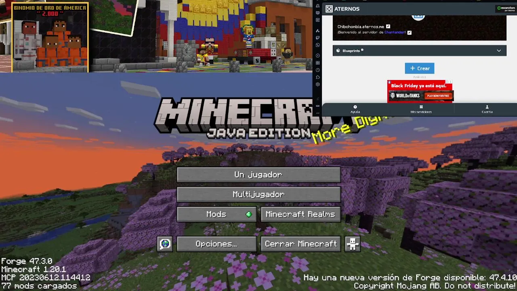The height and width of the screenshot is (291, 517).
Task: Open the Mis servidores tab
Action: coord(421,110)
